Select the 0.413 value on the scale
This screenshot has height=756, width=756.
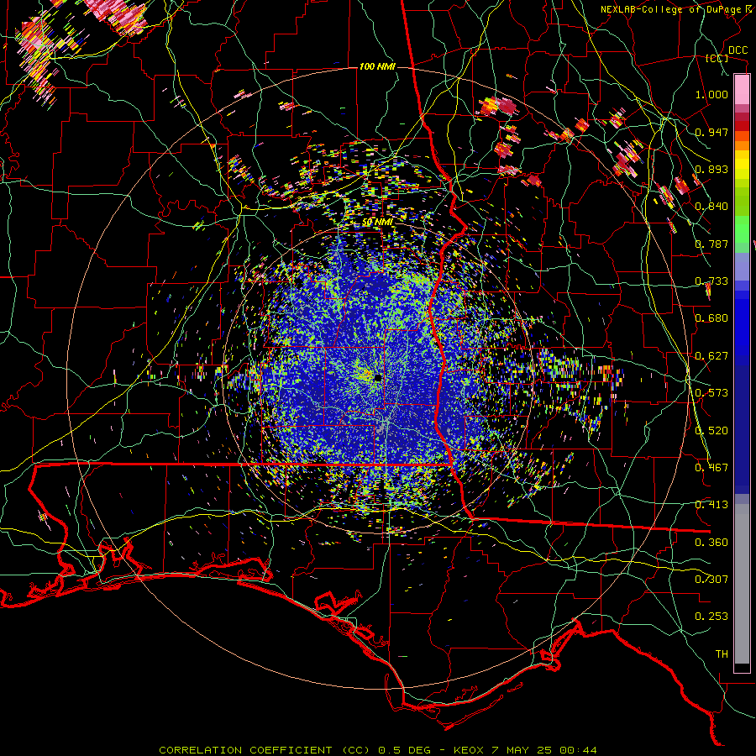tap(711, 505)
